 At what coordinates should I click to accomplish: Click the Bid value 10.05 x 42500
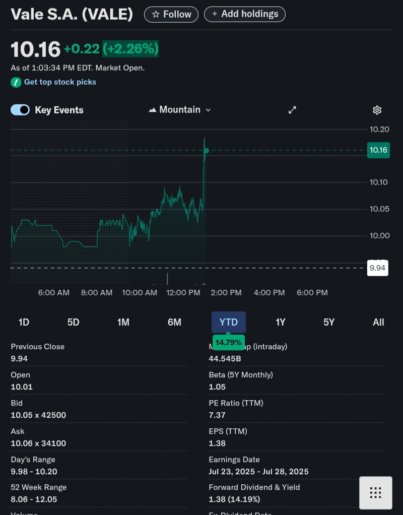(38, 415)
